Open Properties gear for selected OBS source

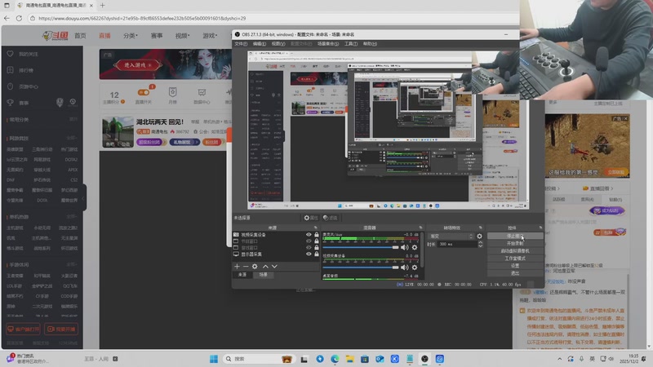point(311,218)
